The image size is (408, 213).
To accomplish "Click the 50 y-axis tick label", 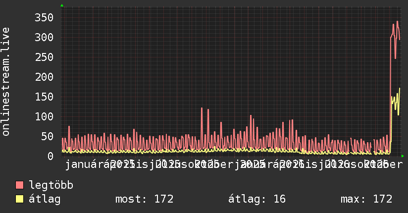I will [47, 136].
